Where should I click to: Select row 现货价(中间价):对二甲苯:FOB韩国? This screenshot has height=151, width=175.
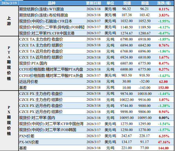[96, 130]
